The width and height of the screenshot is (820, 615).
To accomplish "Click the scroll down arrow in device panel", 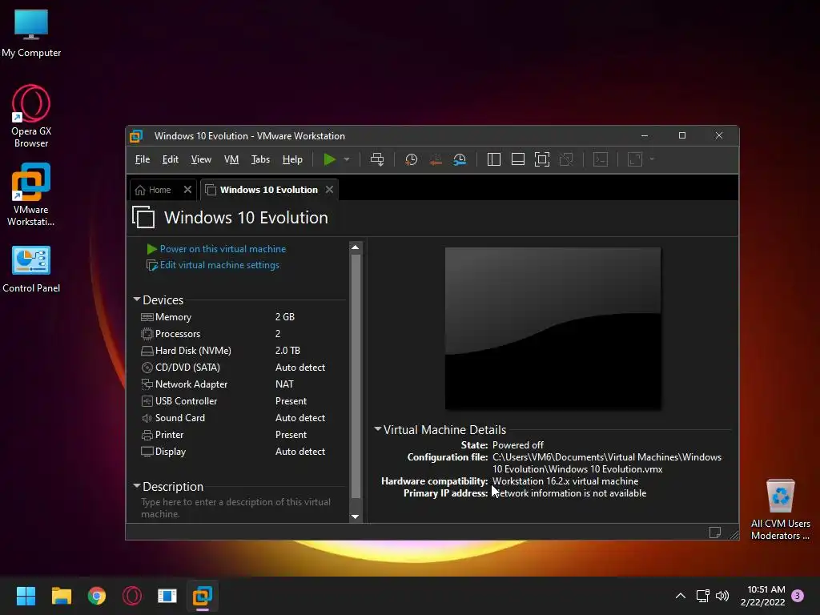I will [355, 517].
